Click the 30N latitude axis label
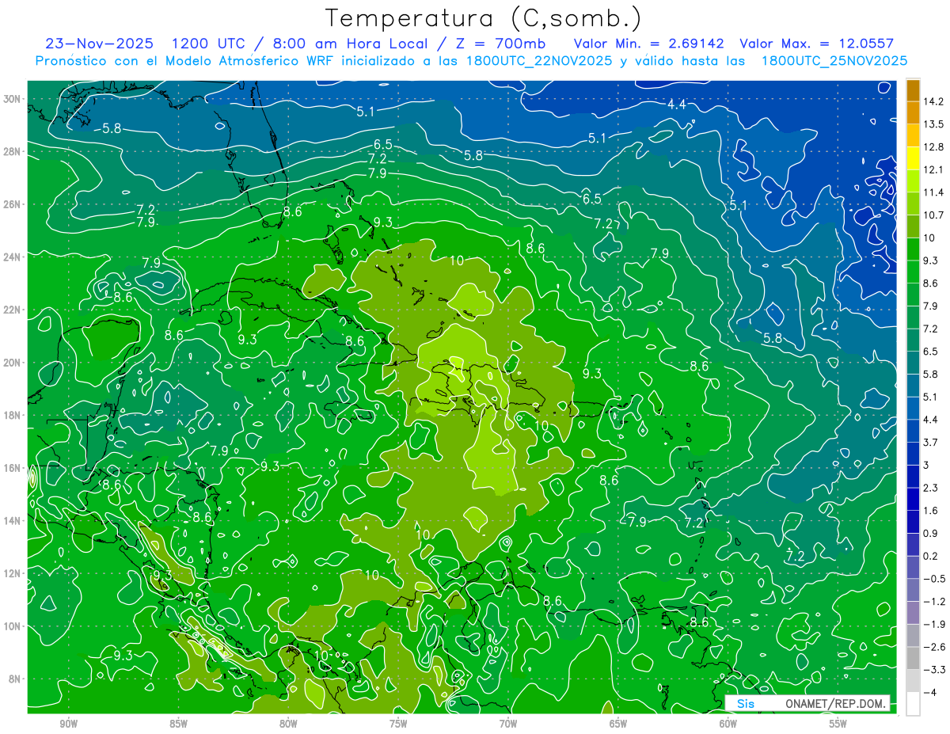 [x=12, y=98]
